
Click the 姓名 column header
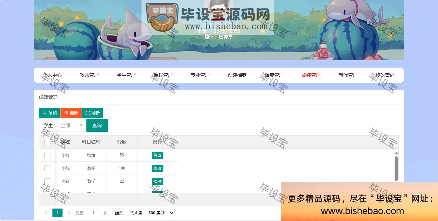[x=66, y=142]
